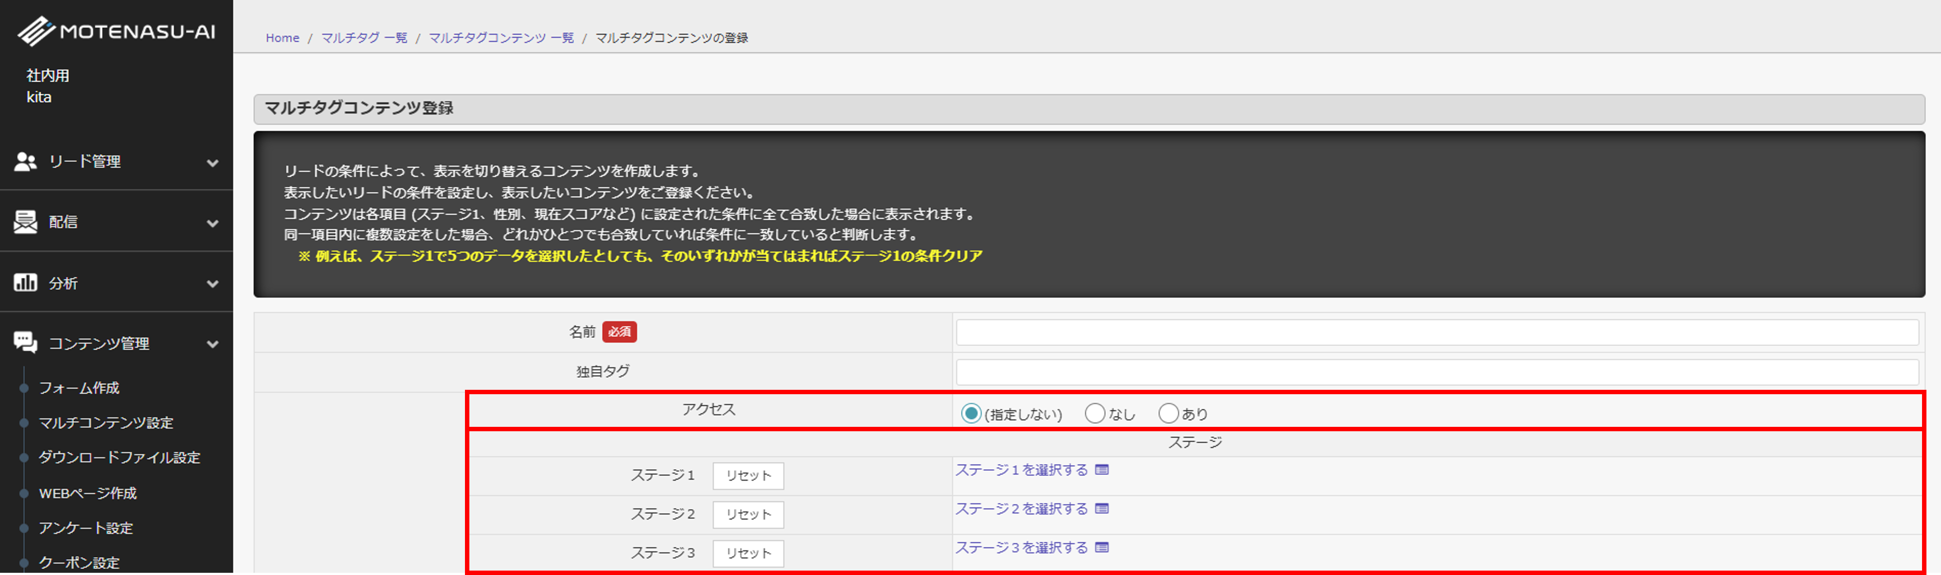Click list icon next to ステージ2を選択する

click(1102, 509)
